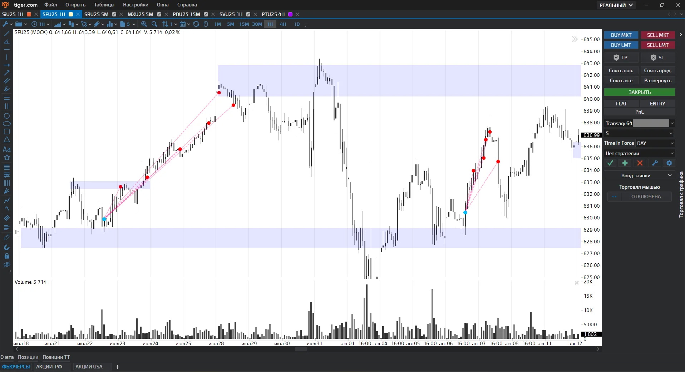
Task: Open the folder dropdown in toolbar
Action: point(21,24)
